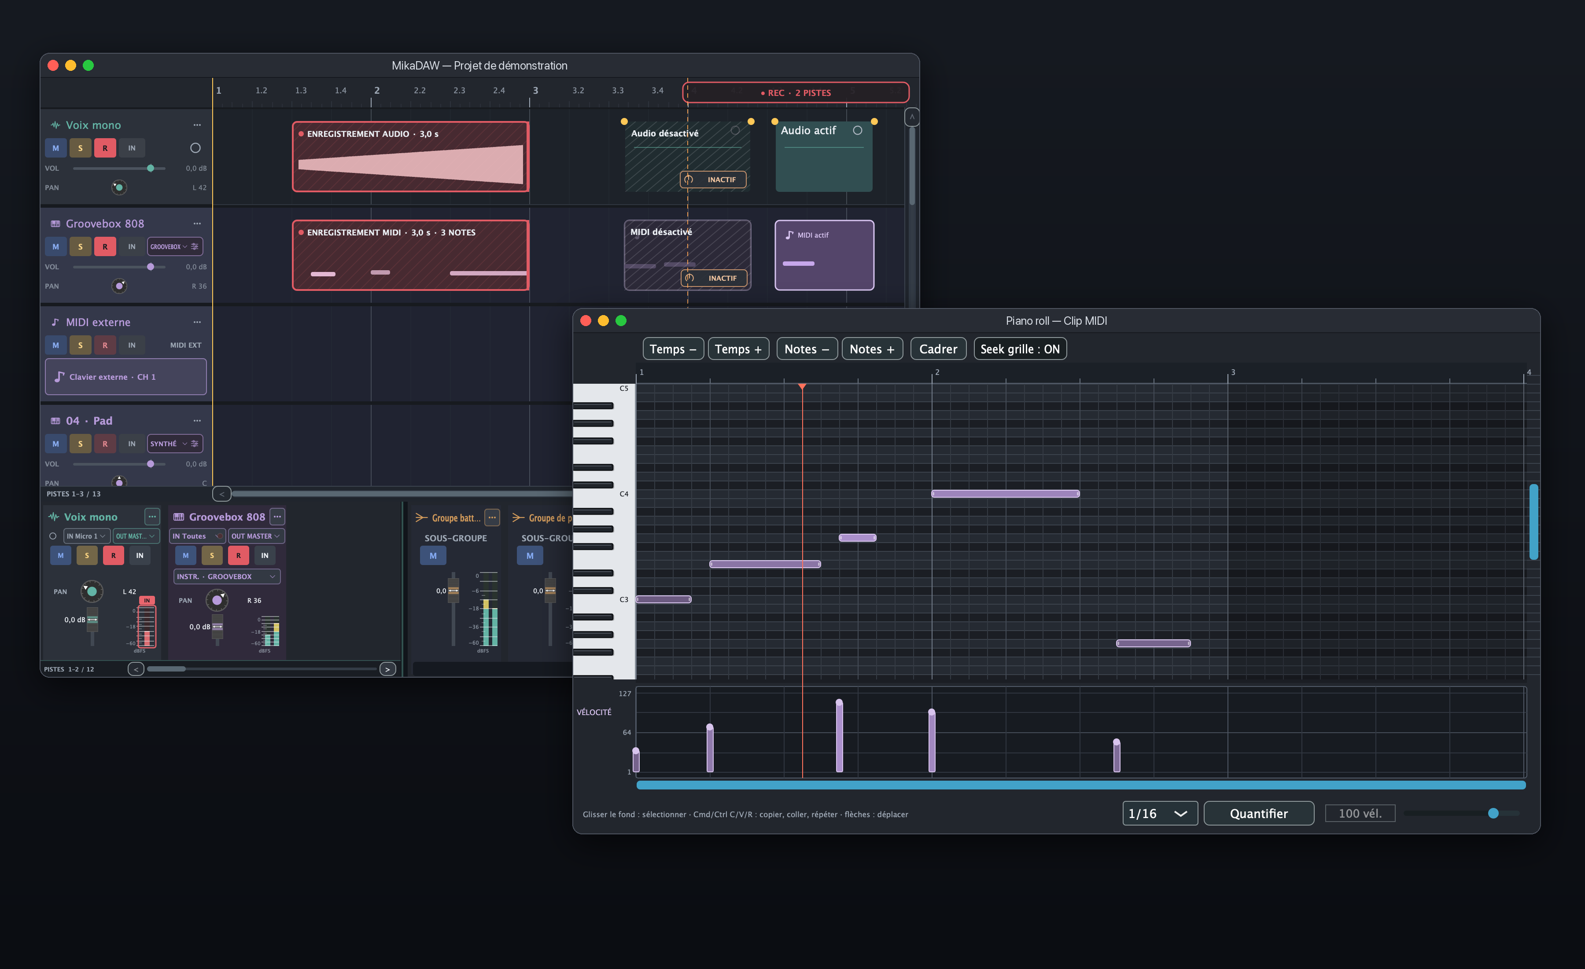The image size is (1585, 969).
Task: Click the Quantifier button
Action: coord(1258,813)
